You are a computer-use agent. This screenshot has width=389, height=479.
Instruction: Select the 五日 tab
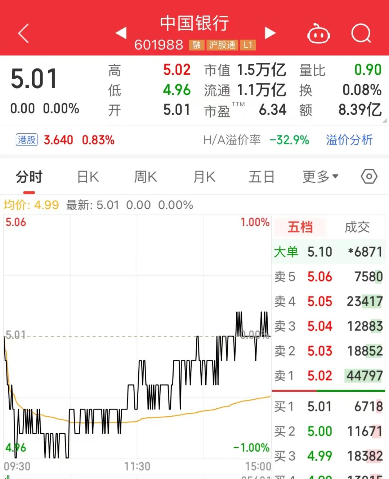pos(261,177)
